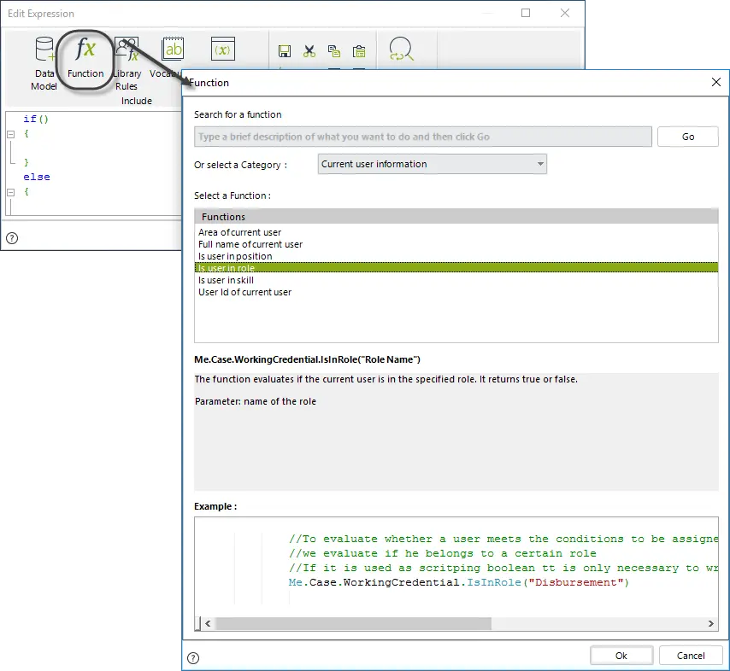Image resolution: width=730 pixels, height=671 pixels.
Task: Click the example scrollbar right arrow
Action: [711, 623]
